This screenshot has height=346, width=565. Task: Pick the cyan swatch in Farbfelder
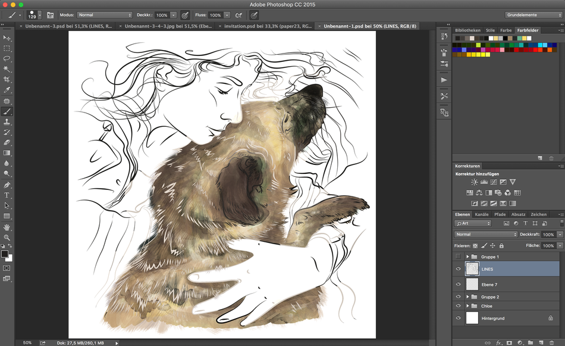click(x=540, y=45)
